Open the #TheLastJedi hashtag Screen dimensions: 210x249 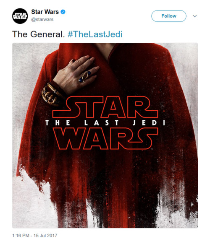pyautogui.click(x=95, y=34)
